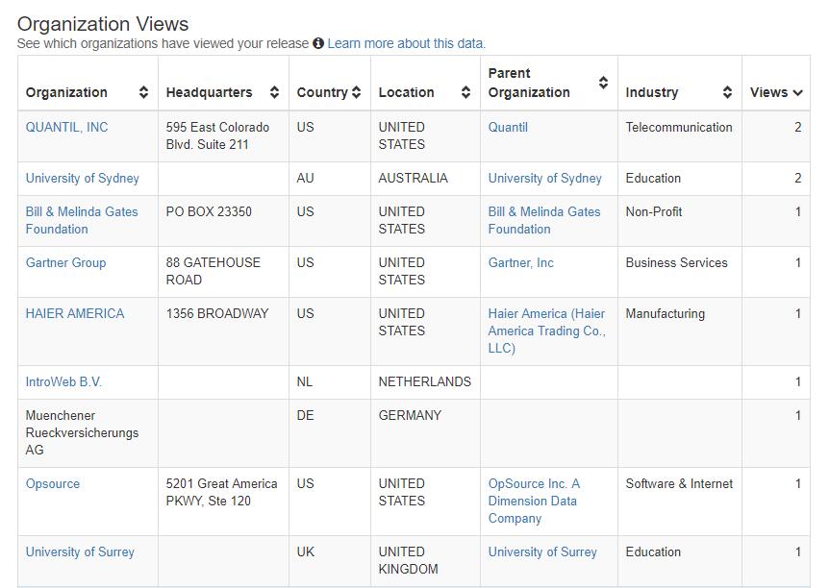The height and width of the screenshot is (588, 830).
Task: Click the Organization Views heading
Action: click(x=103, y=24)
